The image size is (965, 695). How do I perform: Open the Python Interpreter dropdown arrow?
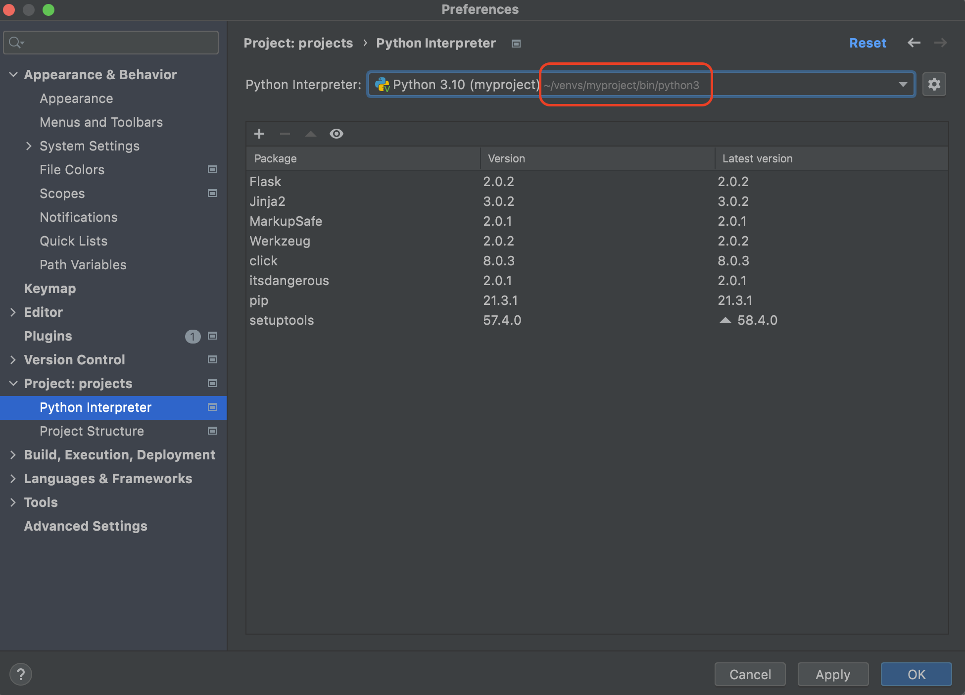click(x=903, y=85)
